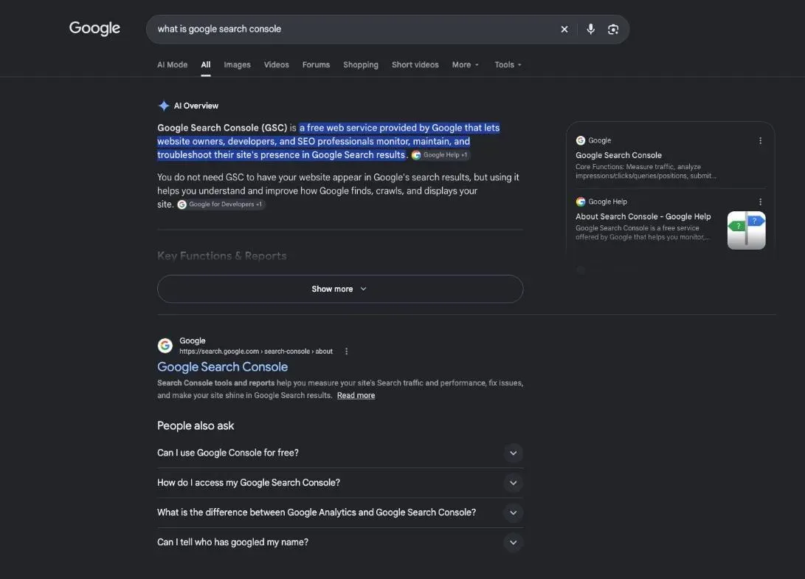Screen dimensions: 805x579
Task: Open options menu for Google Help source card
Action: (760, 202)
